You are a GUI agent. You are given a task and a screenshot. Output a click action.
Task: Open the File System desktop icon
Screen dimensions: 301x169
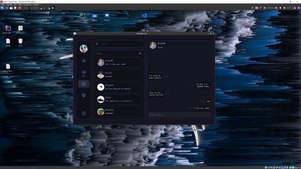coord(20,30)
